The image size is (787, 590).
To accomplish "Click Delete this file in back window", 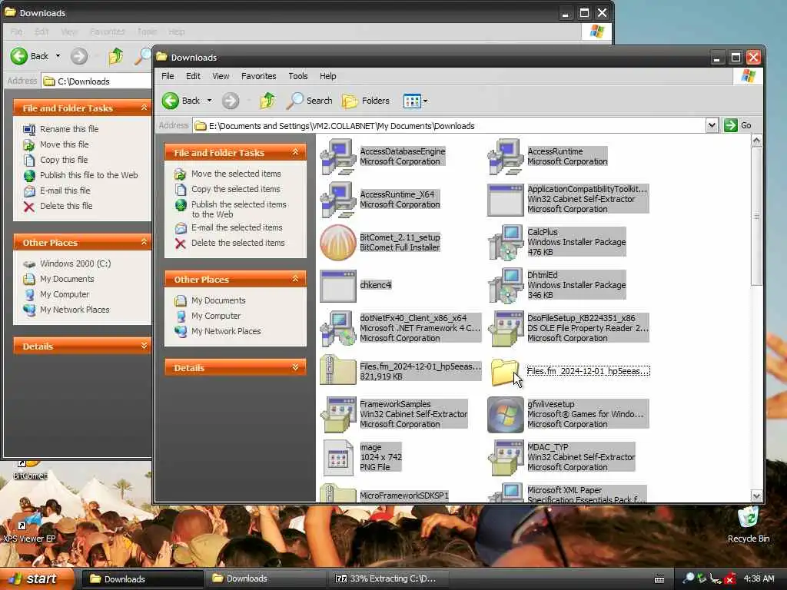I will (66, 206).
